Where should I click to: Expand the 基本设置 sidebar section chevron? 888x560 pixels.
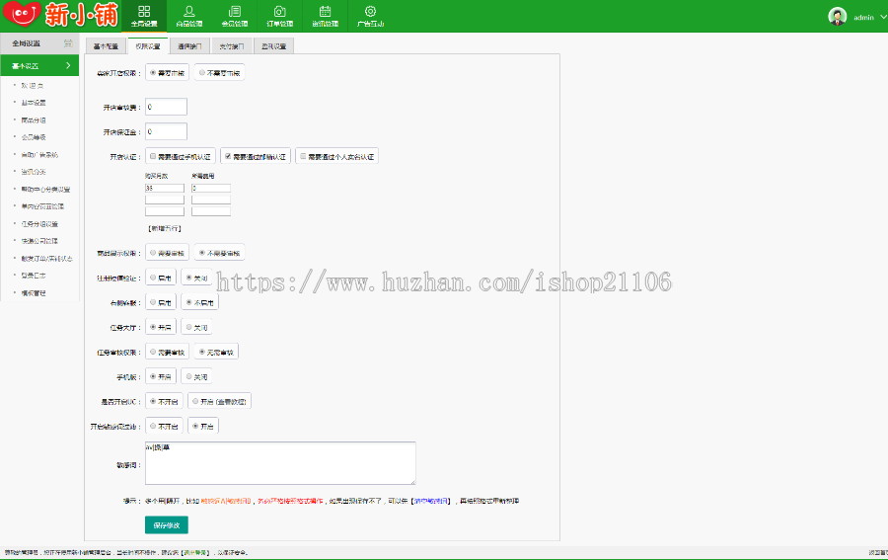68,66
